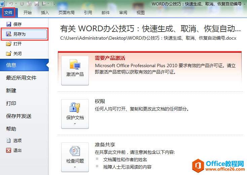Click the 文档属性和作者的姓名 list item
247x175 pixels.
coord(125,160)
